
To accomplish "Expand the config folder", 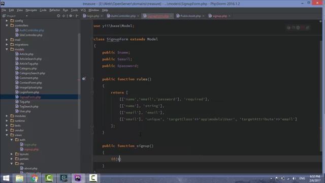I will point(7,21).
